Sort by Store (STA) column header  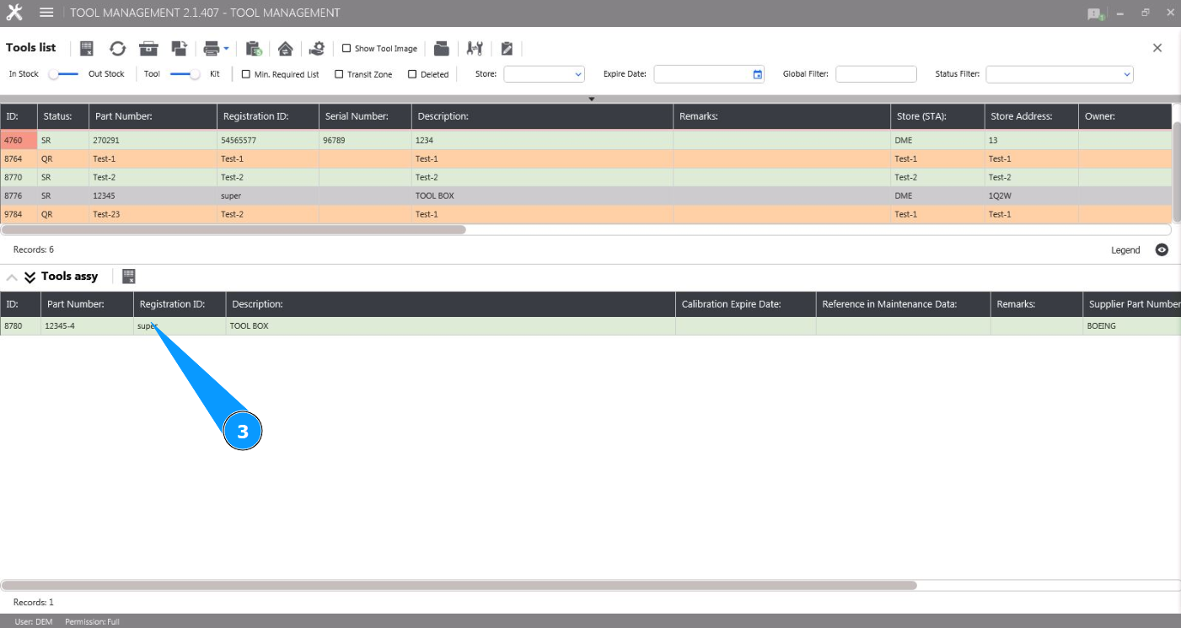[x=937, y=116]
